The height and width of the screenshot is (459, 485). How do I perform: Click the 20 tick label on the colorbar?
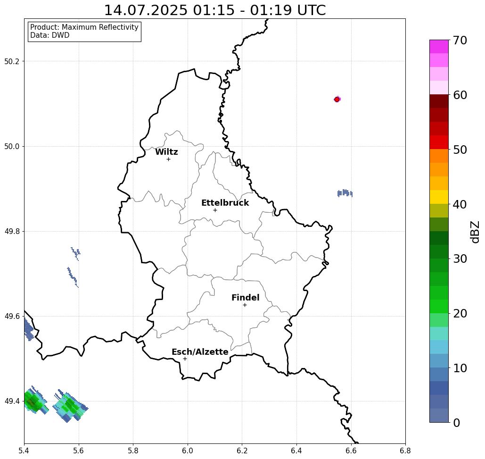460,314
